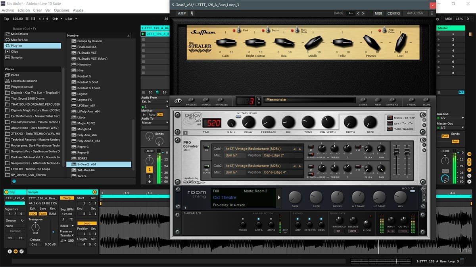Launch the ZTTT_126_A clip play button
The image size is (476, 267).
click(143, 34)
